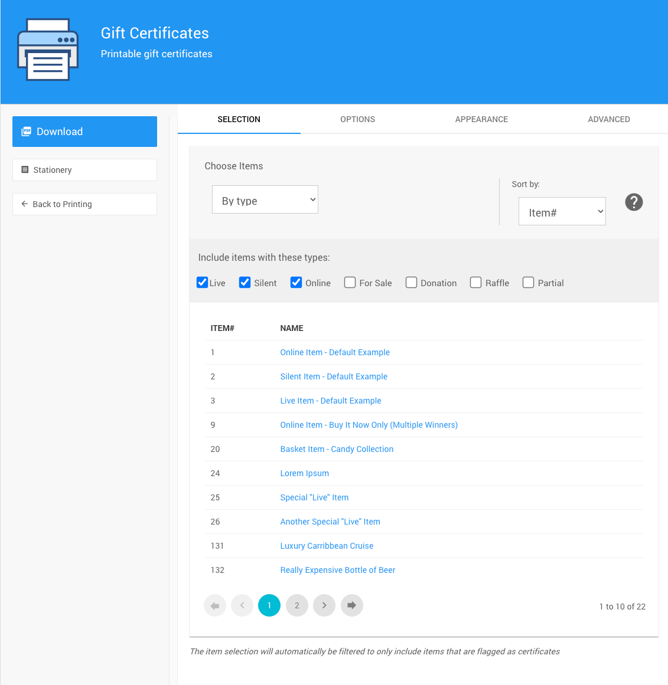Click the PDF icon on Download
This screenshot has width=668, height=685.
26,132
